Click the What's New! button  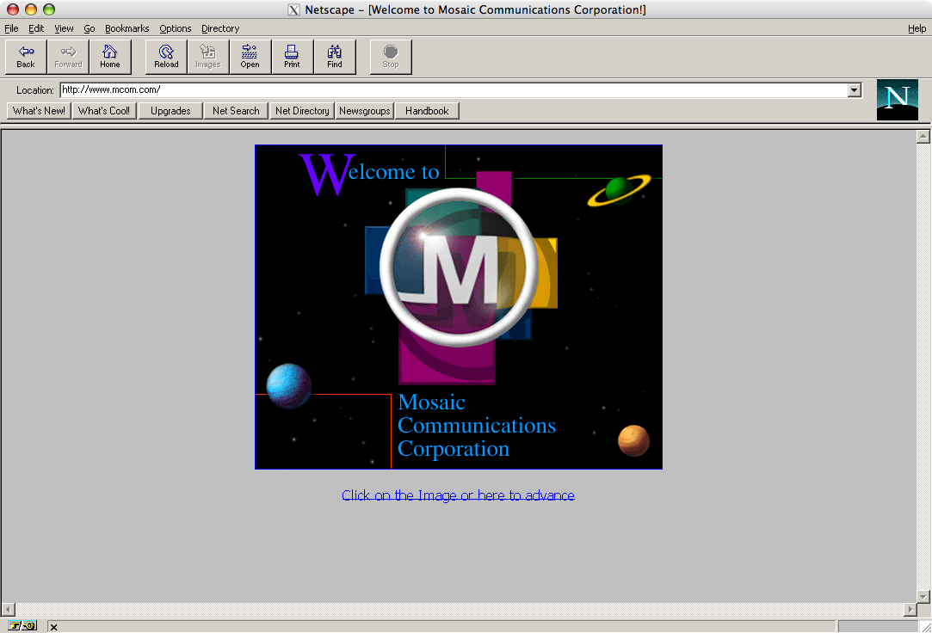pyautogui.click(x=40, y=111)
